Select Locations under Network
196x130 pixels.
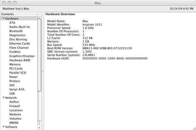pyautogui.click(x=16, y=110)
